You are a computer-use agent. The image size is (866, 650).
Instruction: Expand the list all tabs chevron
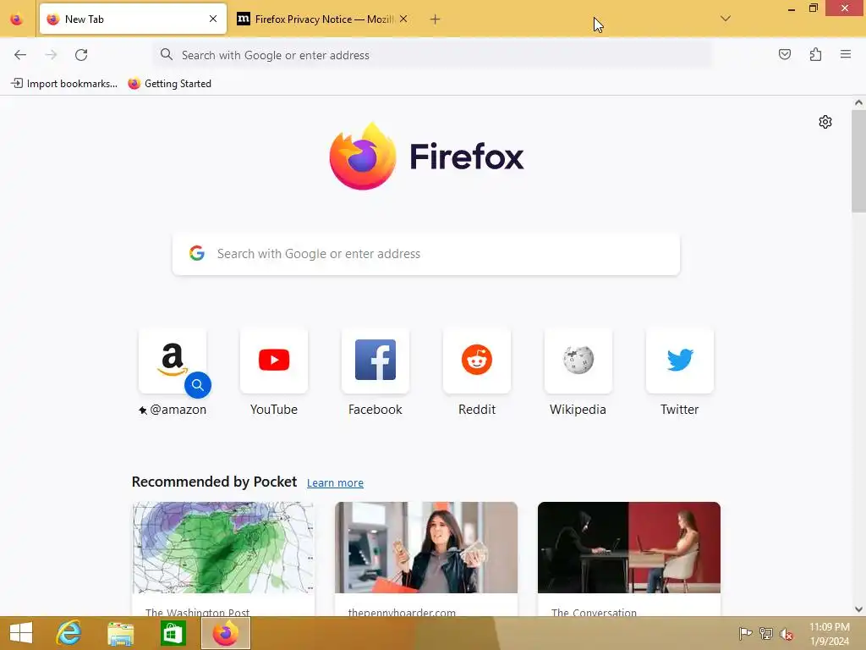tap(726, 19)
